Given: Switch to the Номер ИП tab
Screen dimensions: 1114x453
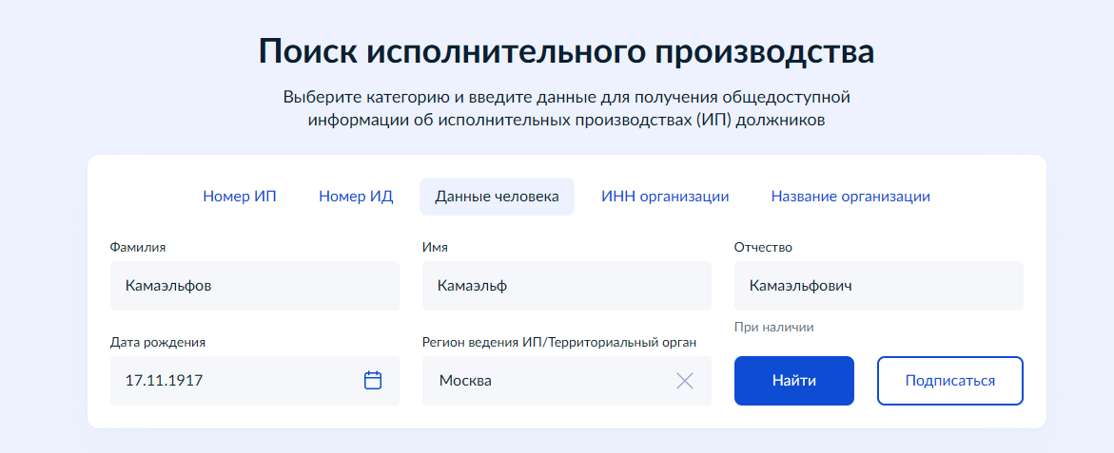Looking at the screenshot, I should pyautogui.click(x=240, y=197).
